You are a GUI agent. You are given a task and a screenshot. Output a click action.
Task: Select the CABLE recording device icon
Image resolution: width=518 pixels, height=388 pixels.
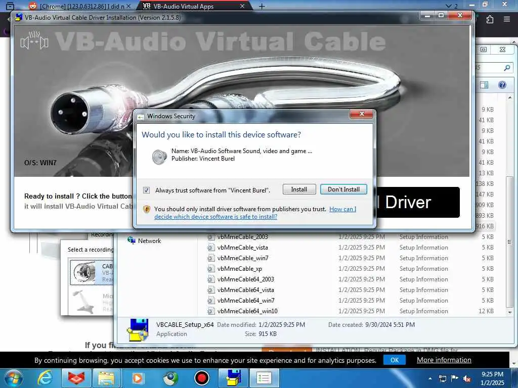click(x=84, y=273)
